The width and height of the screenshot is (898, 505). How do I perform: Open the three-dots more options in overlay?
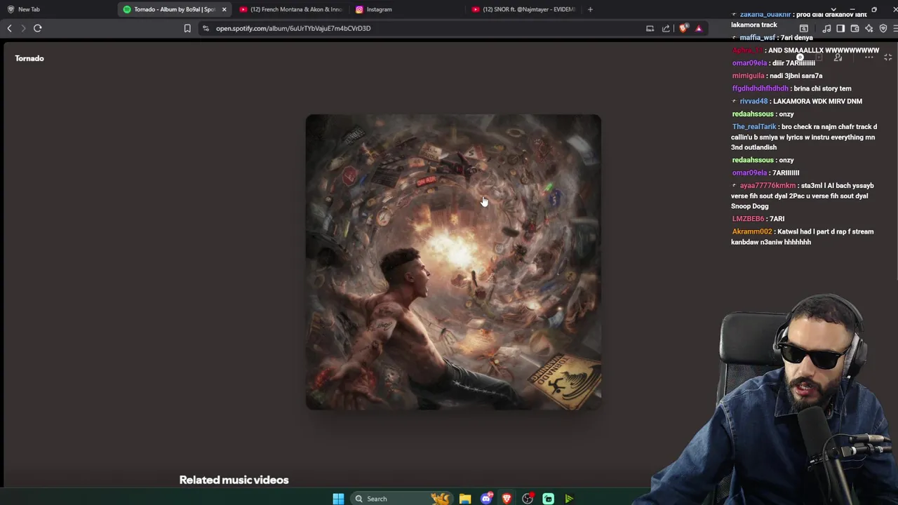(x=869, y=58)
